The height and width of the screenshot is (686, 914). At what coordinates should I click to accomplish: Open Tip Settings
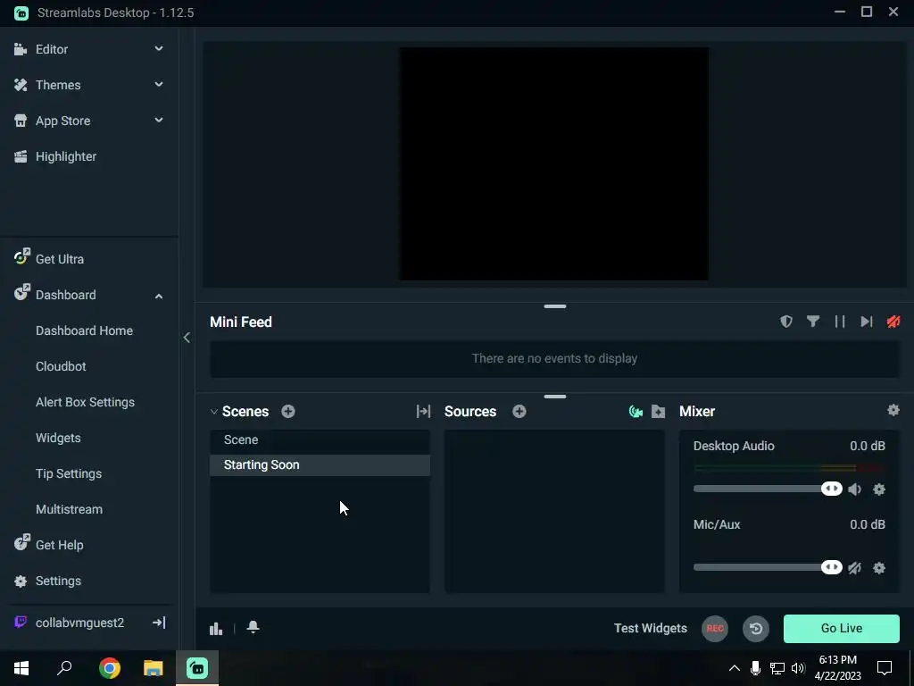click(x=69, y=473)
